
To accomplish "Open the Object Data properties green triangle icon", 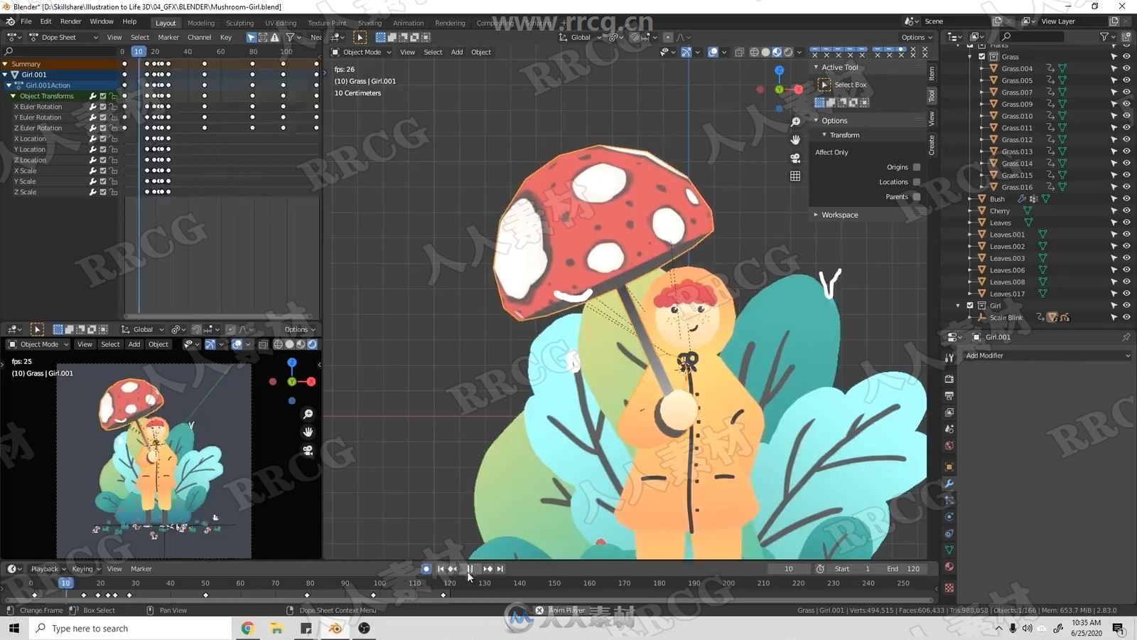I will (949, 550).
